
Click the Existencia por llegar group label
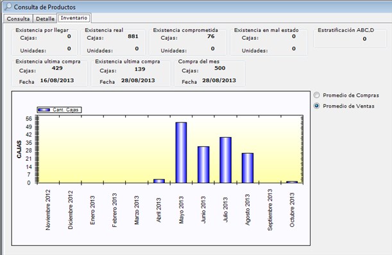(x=42, y=30)
